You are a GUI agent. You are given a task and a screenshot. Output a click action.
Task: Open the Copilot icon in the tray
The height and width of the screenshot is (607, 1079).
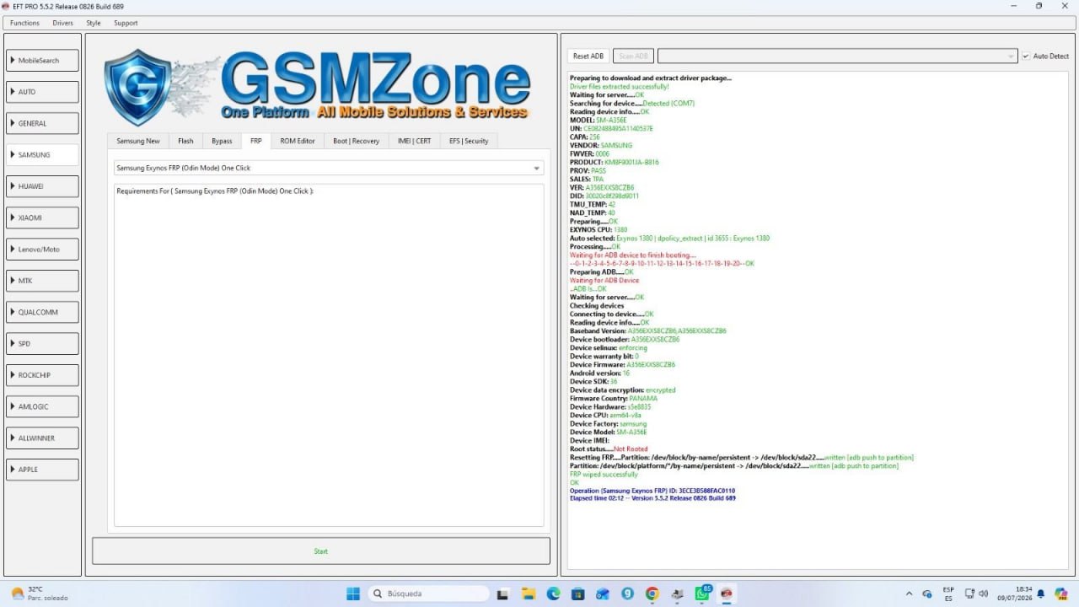pyautogui.click(x=1061, y=594)
